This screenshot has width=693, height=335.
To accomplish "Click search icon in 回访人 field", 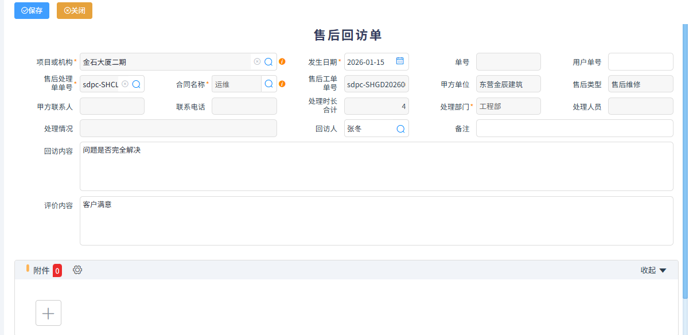I will [x=400, y=129].
